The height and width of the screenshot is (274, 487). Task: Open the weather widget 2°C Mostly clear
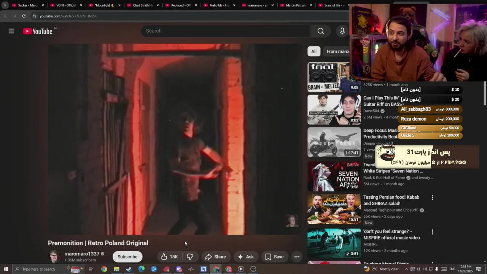click(381, 269)
